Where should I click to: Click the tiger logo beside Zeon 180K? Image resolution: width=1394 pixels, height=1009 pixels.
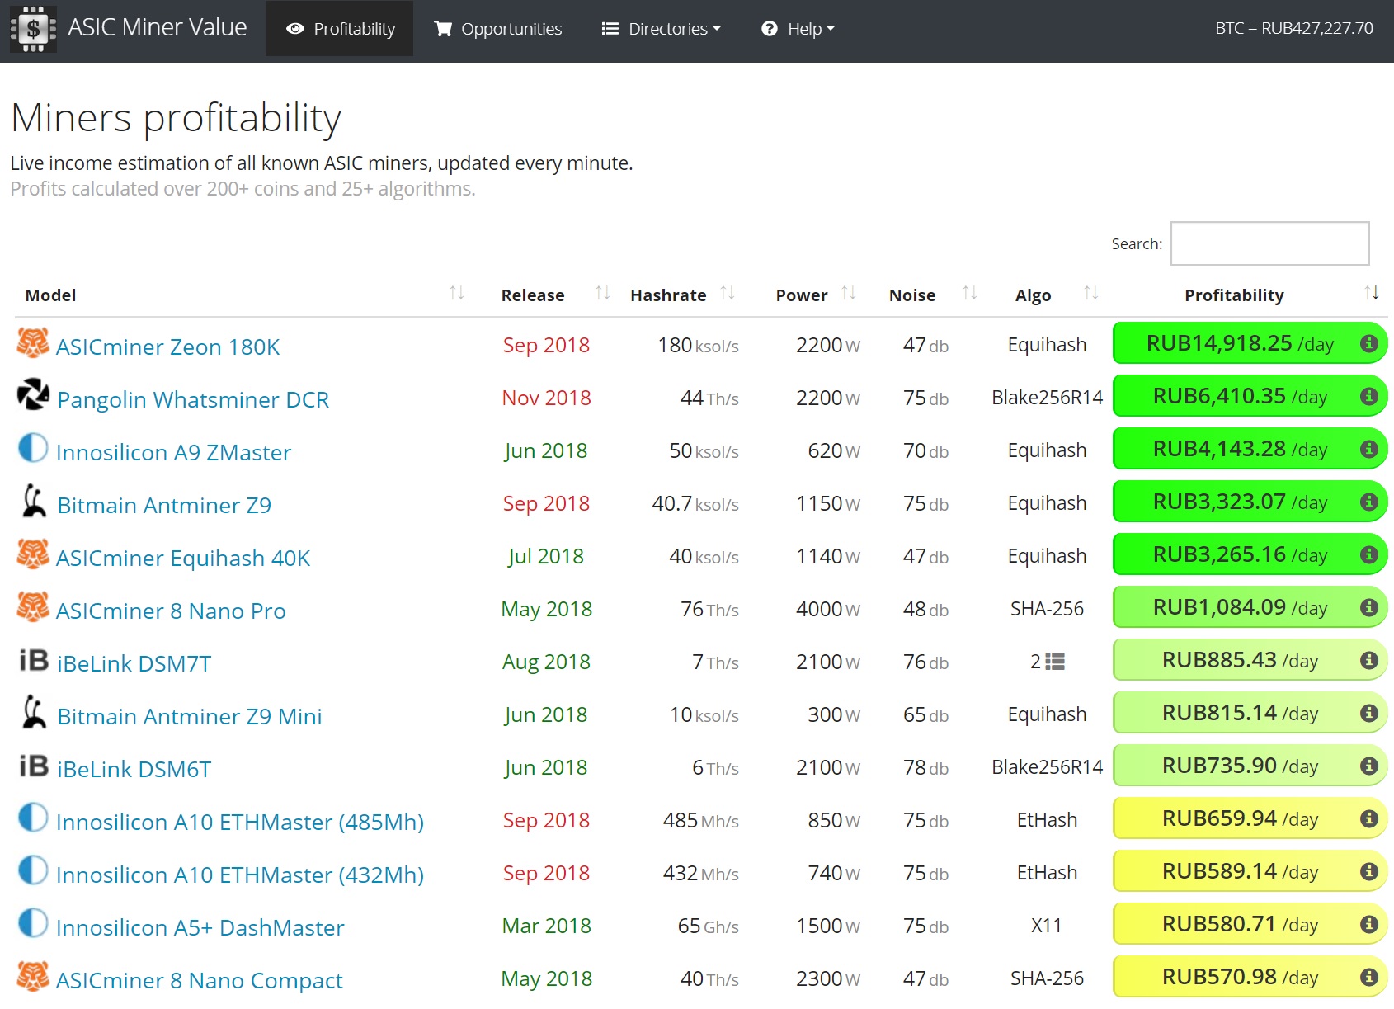click(33, 342)
